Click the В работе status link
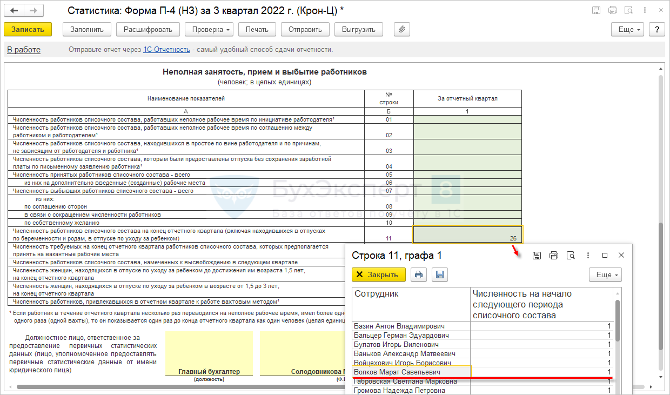The height and width of the screenshot is (395, 670). (24, 50)
